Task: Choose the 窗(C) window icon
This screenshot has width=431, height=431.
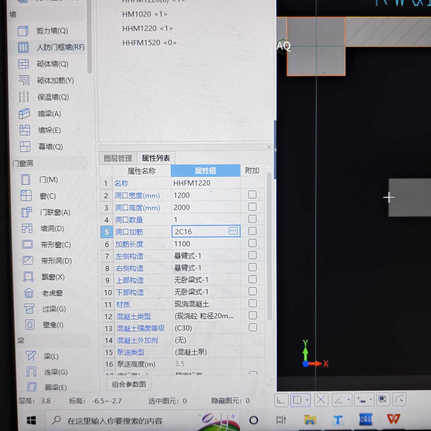Action: [x=26, y=196]
